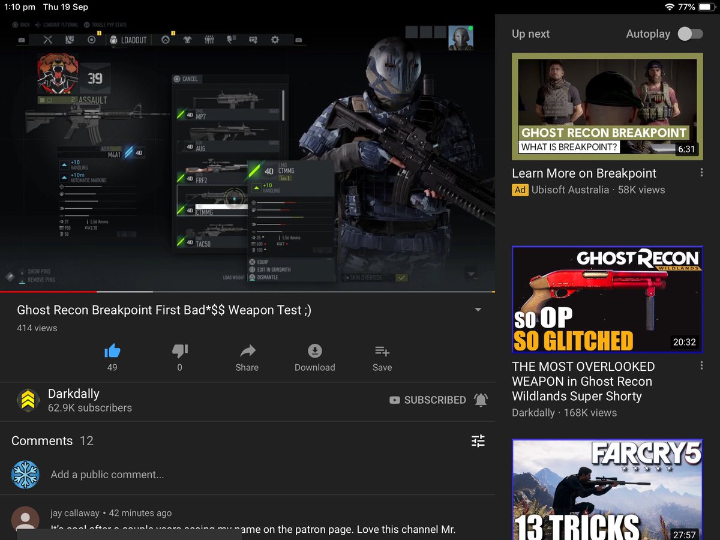Image resolution: width=720 pixels, height=540 pixels.
Task: Tap the 49 likes count
Action: point(112,367)
